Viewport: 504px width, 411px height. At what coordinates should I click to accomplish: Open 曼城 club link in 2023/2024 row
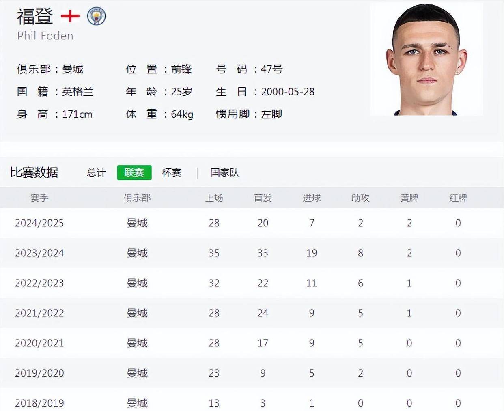(x=137, y=253)
